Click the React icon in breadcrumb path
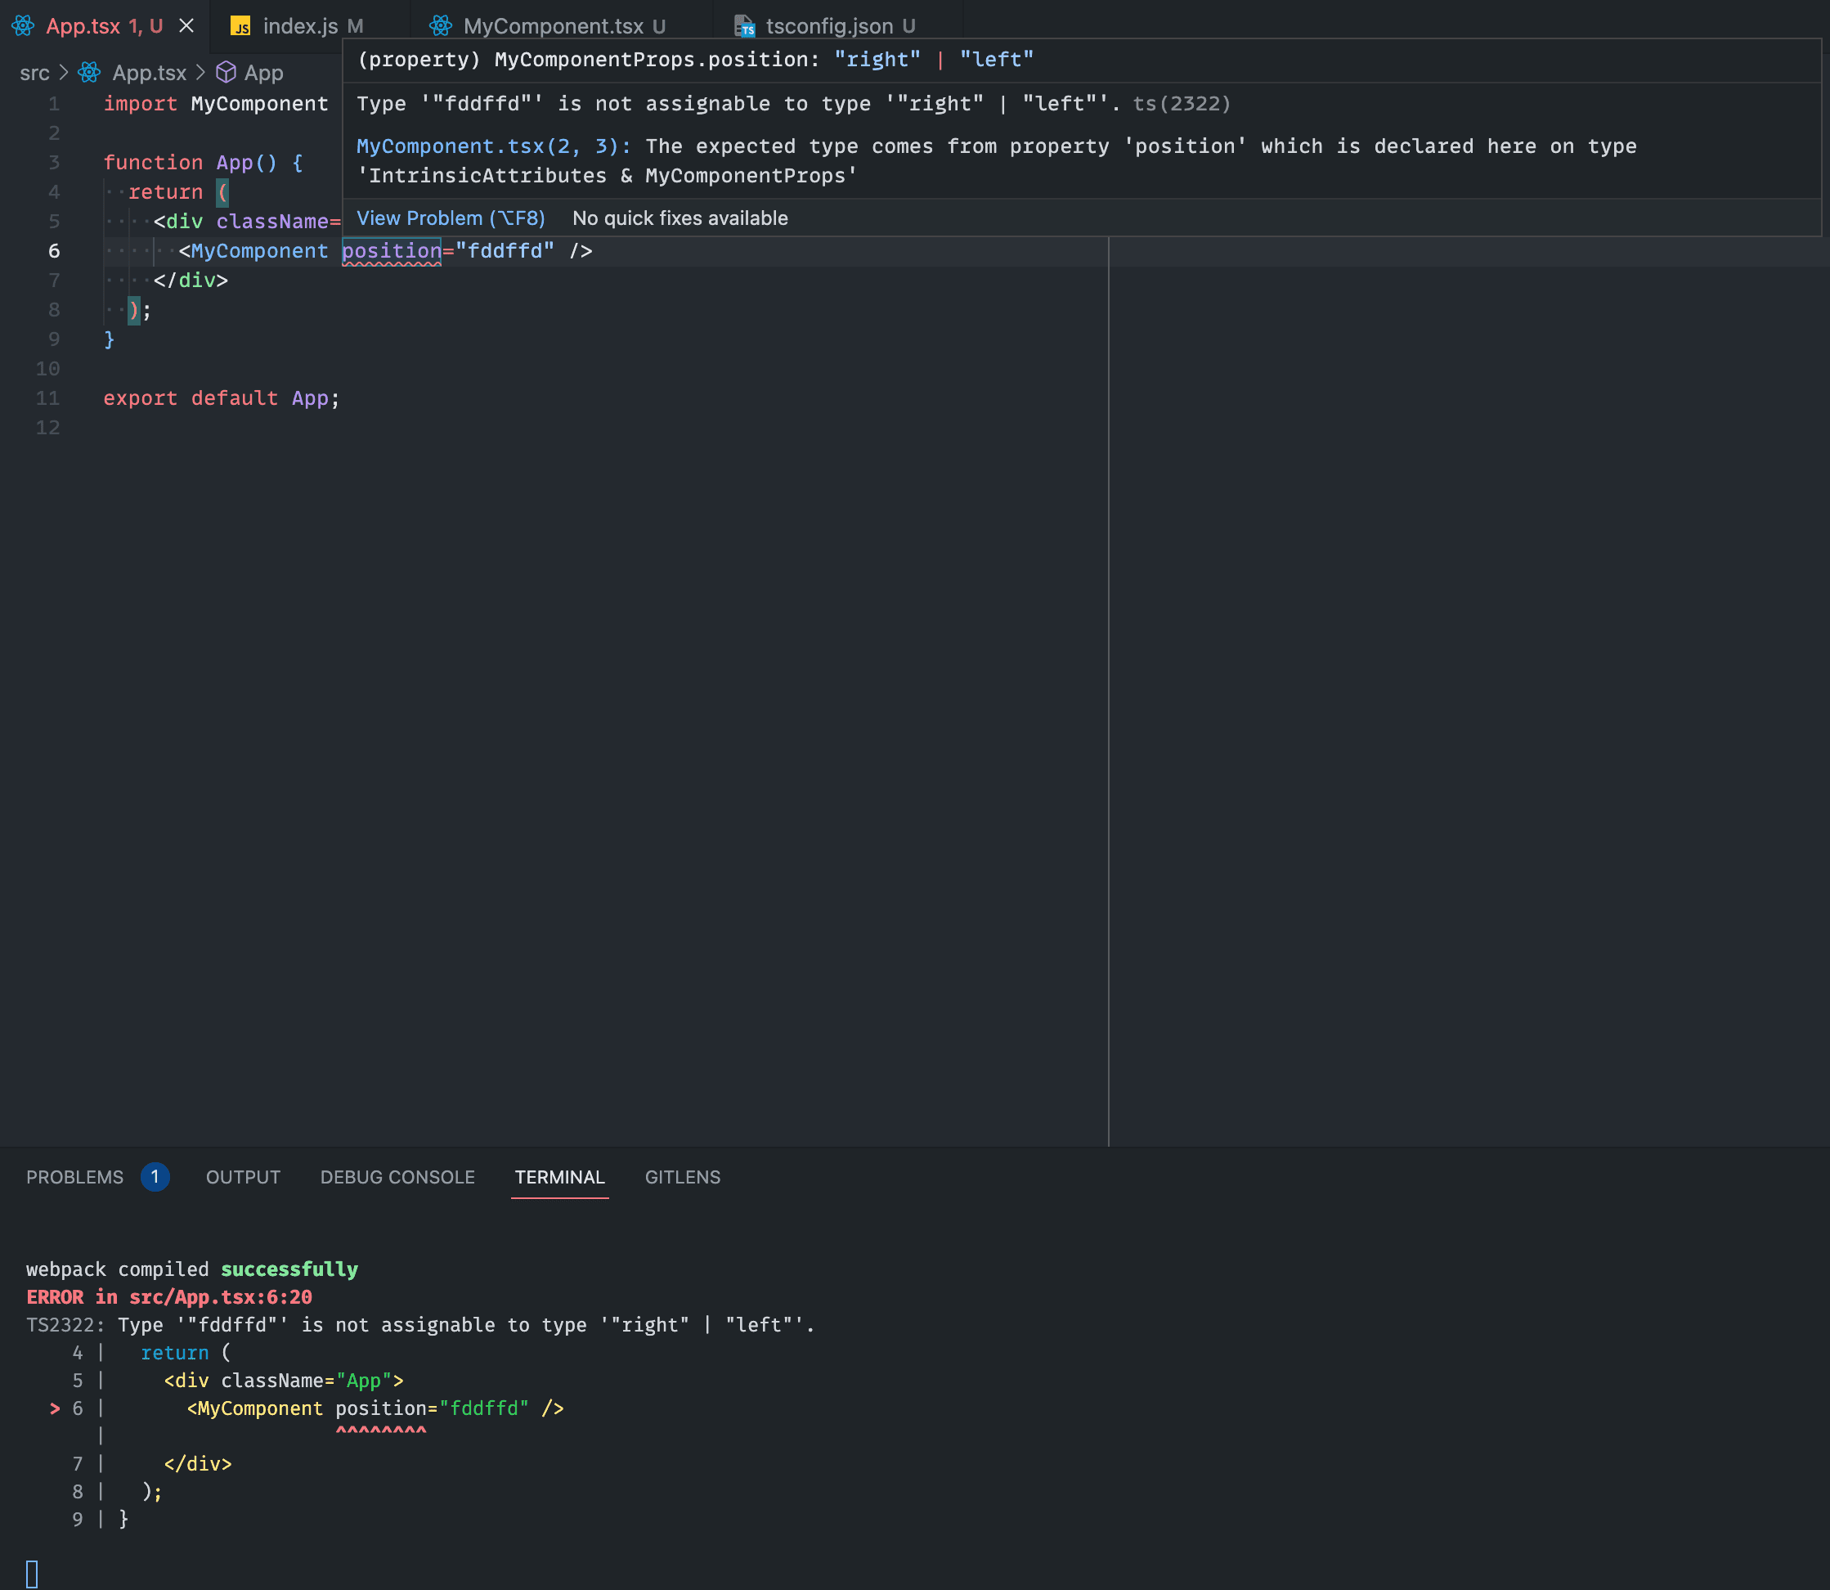This screenshot has height=1590, width=1830. coord(90,73)
